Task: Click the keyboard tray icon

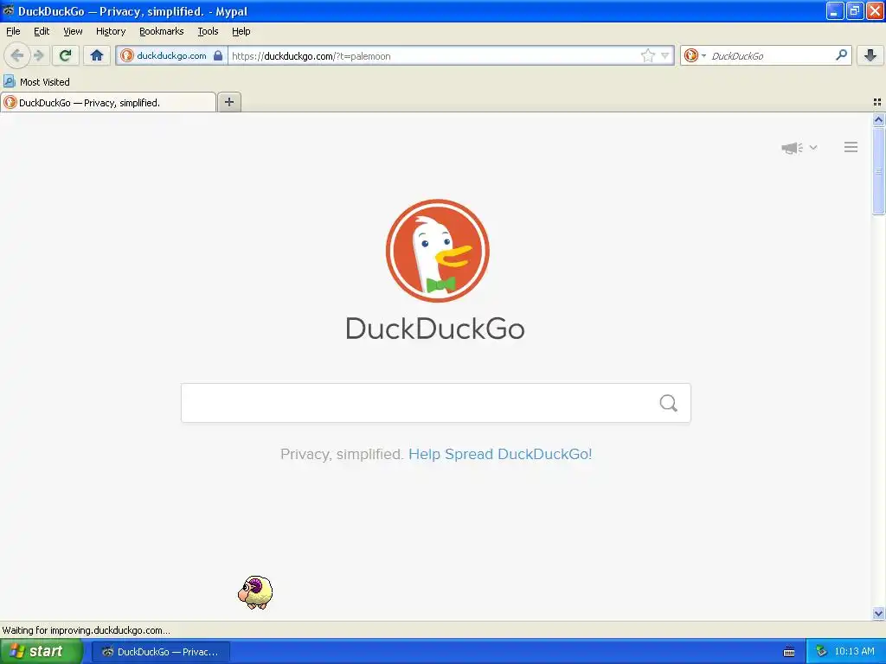Action: tap(789, 652)
